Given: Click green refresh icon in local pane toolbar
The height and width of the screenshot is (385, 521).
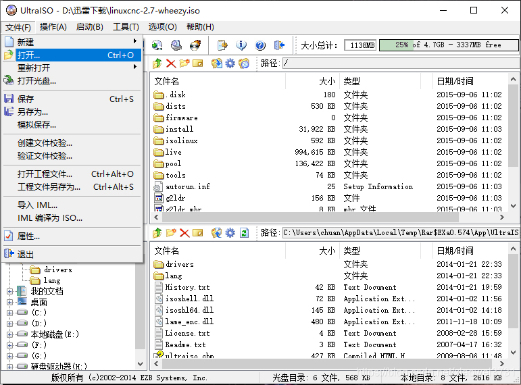Looking at the screenshot, I should tap(244, 233).
